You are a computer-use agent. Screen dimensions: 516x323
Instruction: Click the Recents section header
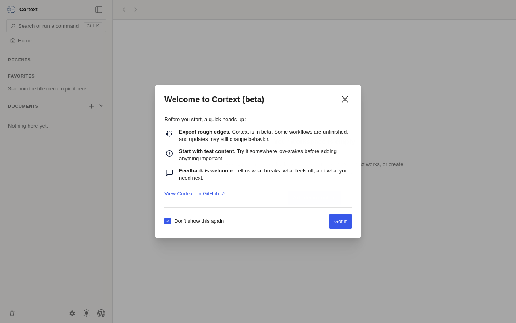tap(19, 60)
